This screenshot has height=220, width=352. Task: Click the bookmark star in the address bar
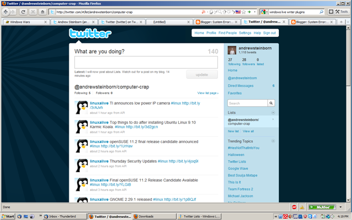coord(244,12)
